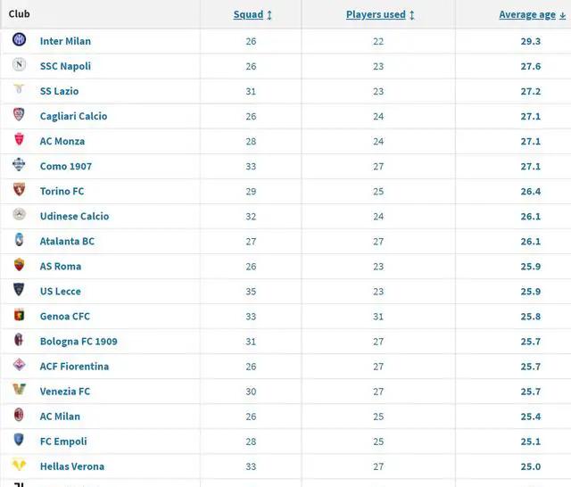571x487 pixels.
Task: Click the Atalanta BC crest icon
Action: 19,240
